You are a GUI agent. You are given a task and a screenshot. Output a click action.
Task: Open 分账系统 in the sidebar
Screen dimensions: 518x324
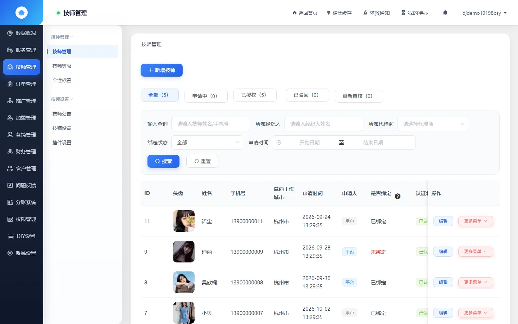[x=22, y=202]
